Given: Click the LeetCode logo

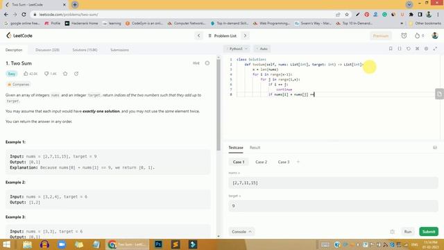Looking at the screenshot, I should [19, 35].
